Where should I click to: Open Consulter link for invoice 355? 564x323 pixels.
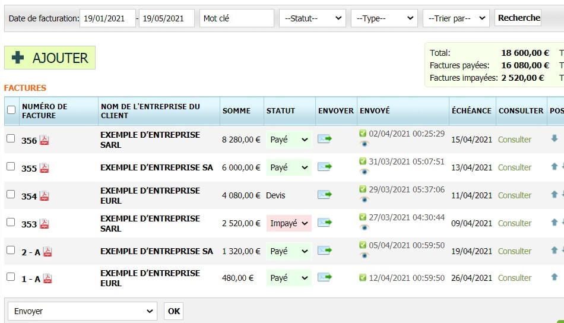514,167
